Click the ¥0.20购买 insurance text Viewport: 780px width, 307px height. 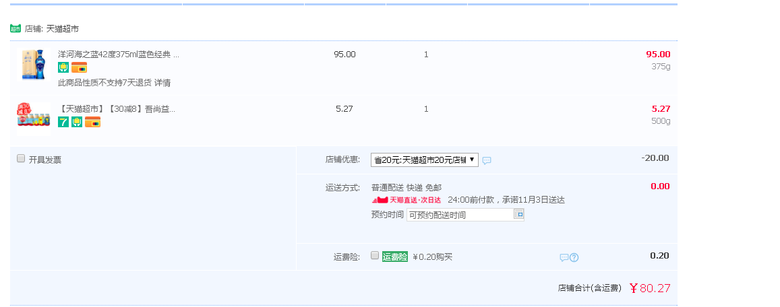(432, 257)
